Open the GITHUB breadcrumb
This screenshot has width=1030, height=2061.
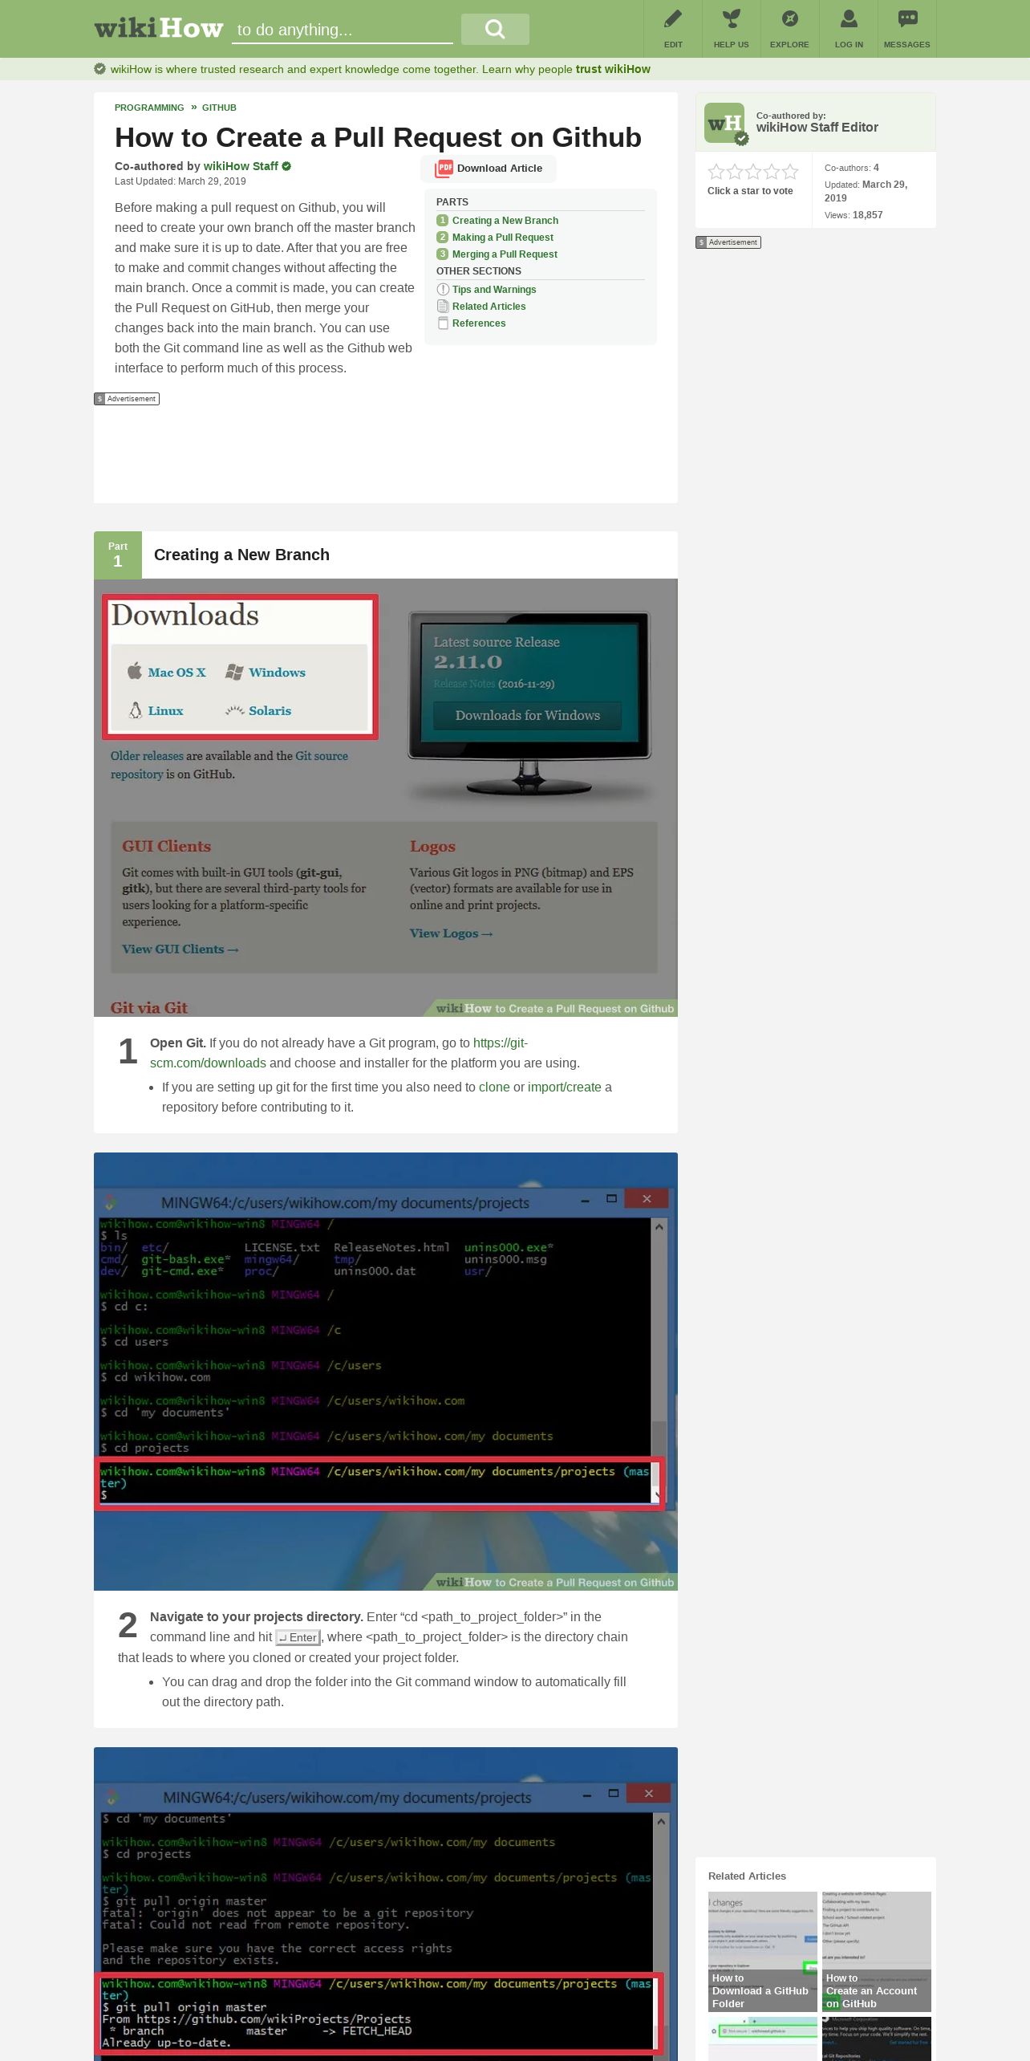219,108
